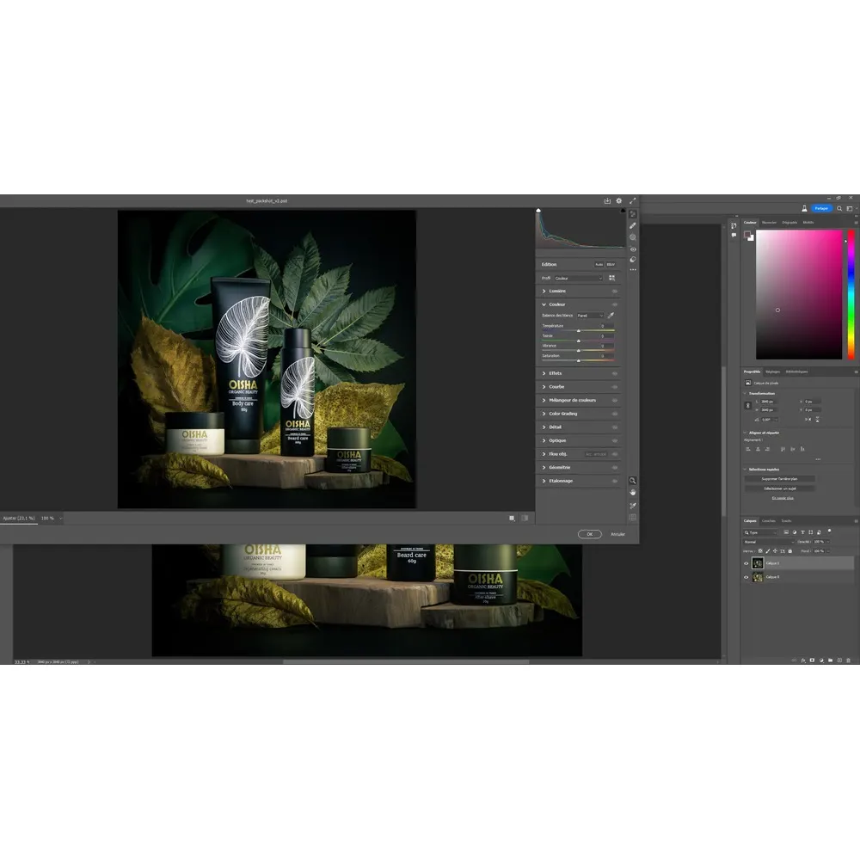
Task: Open more Camera Raw options (three dots)
Action: [633, 270]
